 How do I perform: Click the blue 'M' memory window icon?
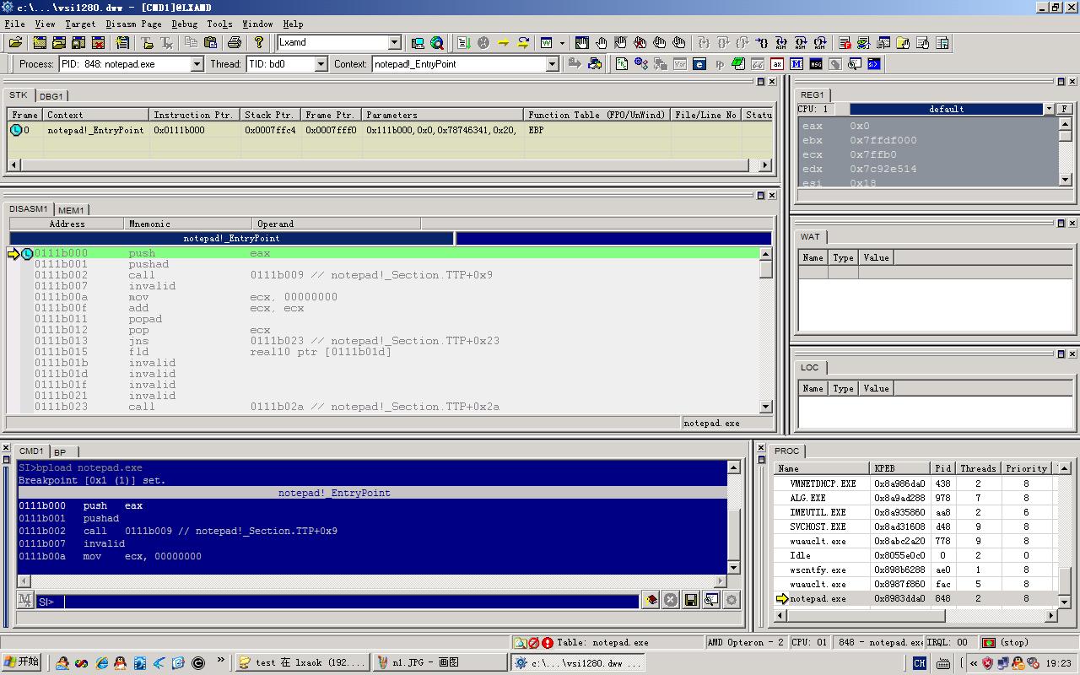(796, 64)
